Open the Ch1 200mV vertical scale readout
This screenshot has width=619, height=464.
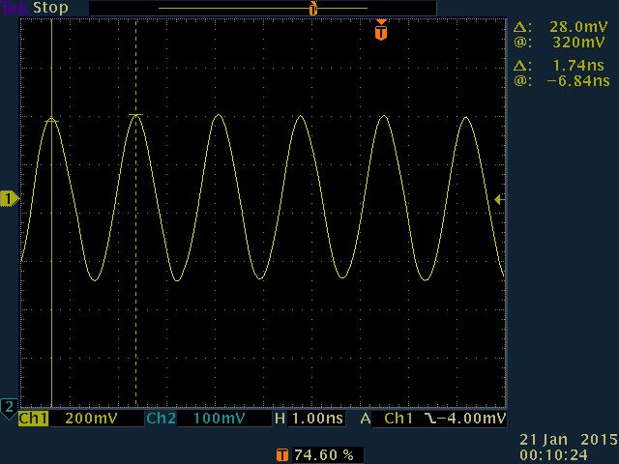(86, 420)
